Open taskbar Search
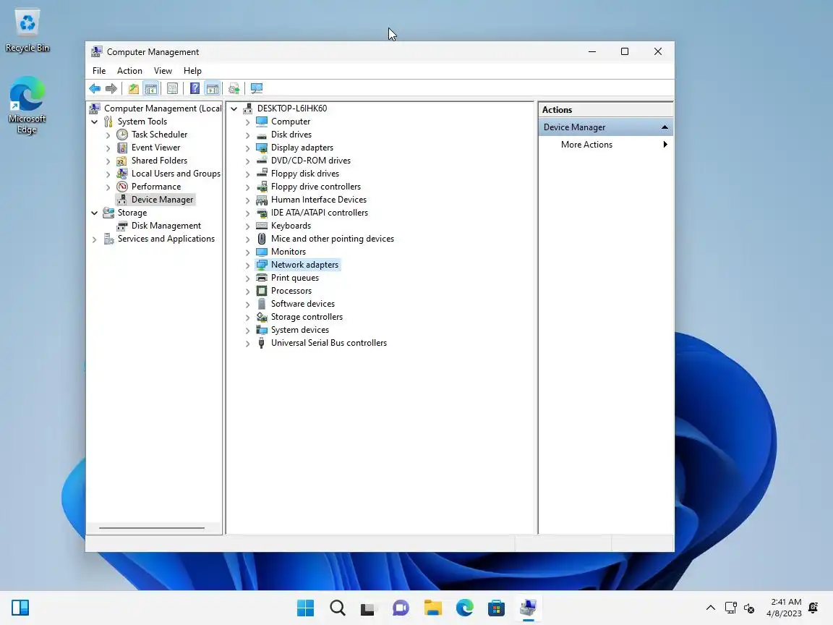This screenshot has width=833, height=625. tap(338, 608)
